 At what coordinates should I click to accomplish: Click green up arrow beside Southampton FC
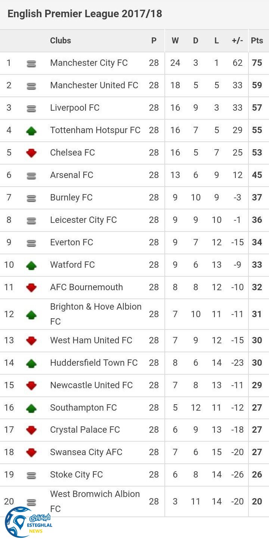click(31, 408)
